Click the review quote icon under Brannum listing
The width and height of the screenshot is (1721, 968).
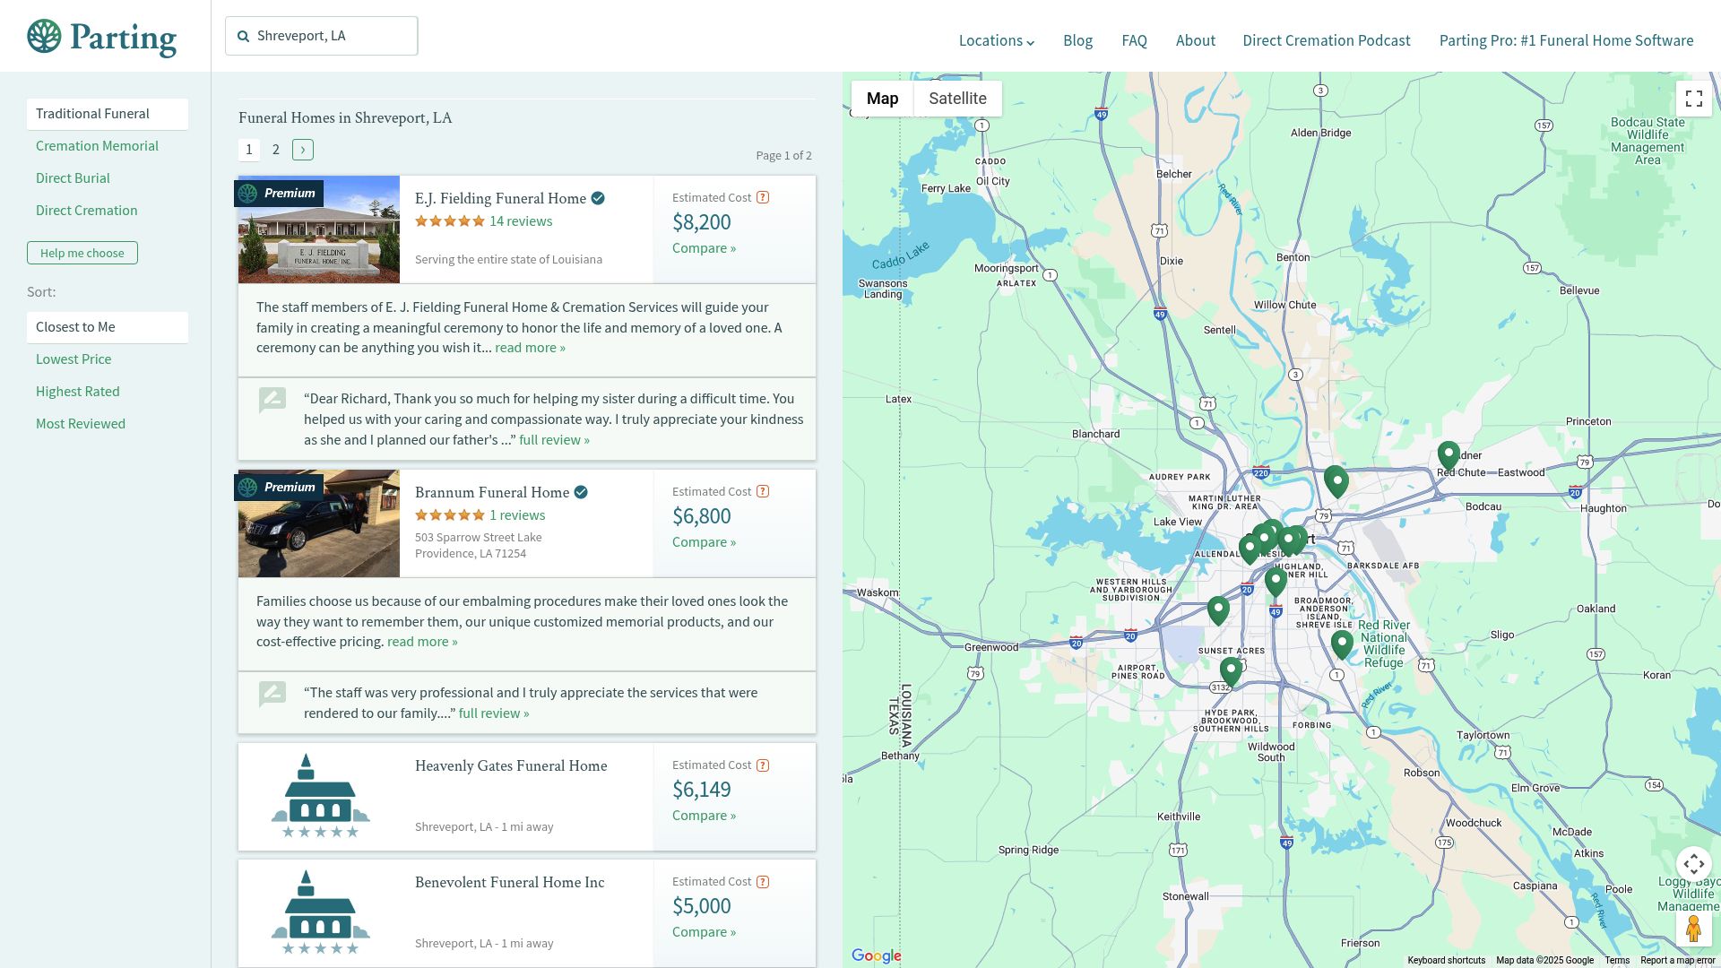[x=272, y=694]
